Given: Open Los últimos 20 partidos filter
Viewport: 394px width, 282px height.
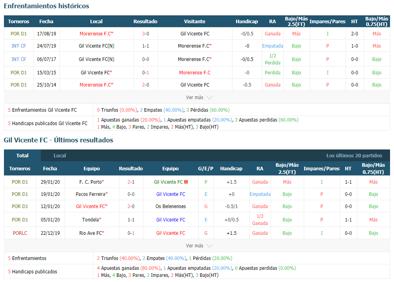Looking at the screenshot, I should [x=354, y=155].
